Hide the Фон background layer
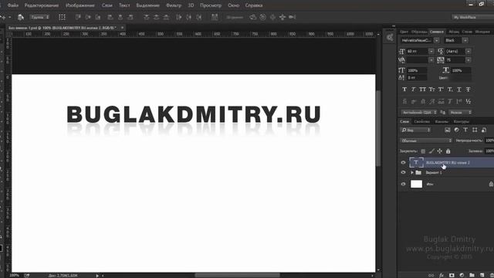Screen dimensions: 494x278 click(403, 184)
